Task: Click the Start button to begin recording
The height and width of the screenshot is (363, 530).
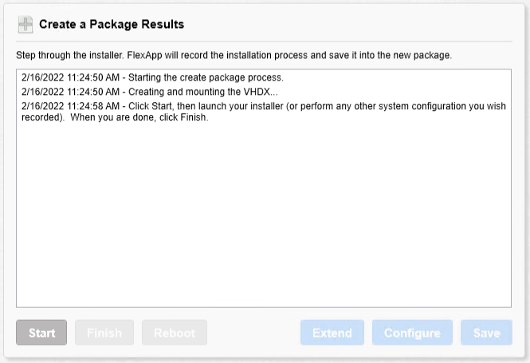Action: tap(41, 333)
